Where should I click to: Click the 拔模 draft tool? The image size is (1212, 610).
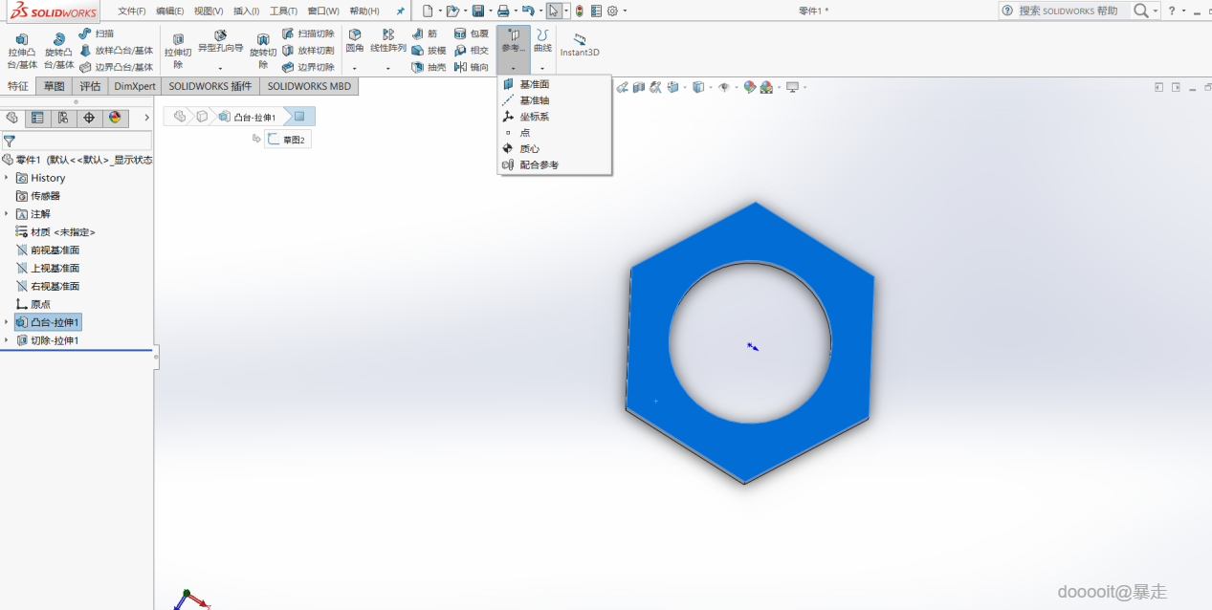429,51
